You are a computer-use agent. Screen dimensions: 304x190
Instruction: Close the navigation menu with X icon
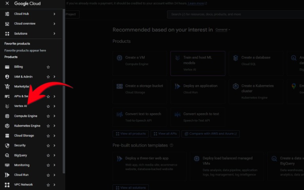tap(7, 4)
